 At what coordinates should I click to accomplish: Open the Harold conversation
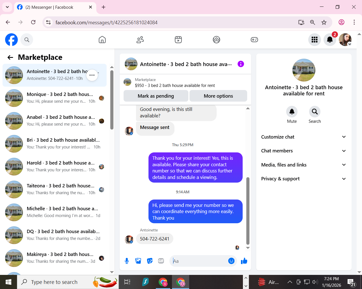pyautogui.click(x=55, y=167)
